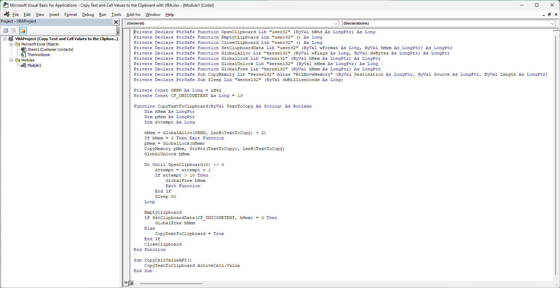Viewport: 560px width, 288px height.
Task: Click the 'End Function' line
Action: 150,250
